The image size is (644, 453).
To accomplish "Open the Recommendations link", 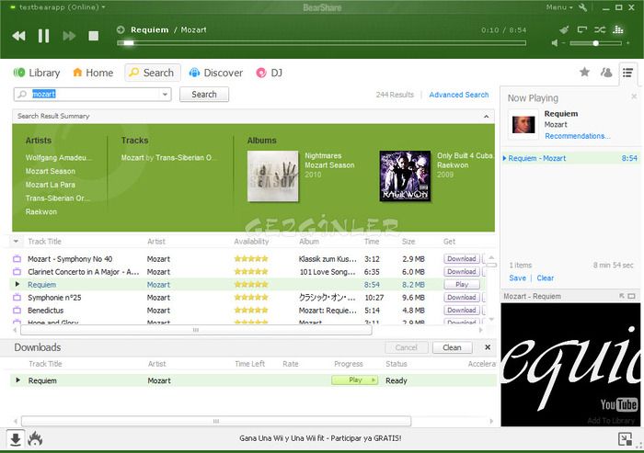I will coord(578,136).
